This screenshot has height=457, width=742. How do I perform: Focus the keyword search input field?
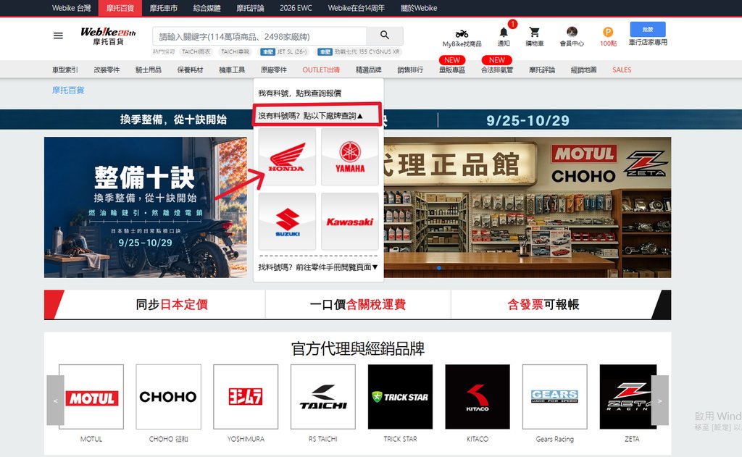coord(259,36)
